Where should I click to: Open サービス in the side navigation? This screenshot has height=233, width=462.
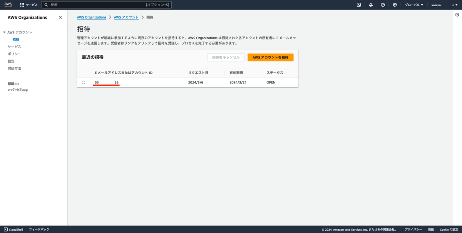click(x=14, y=47)
